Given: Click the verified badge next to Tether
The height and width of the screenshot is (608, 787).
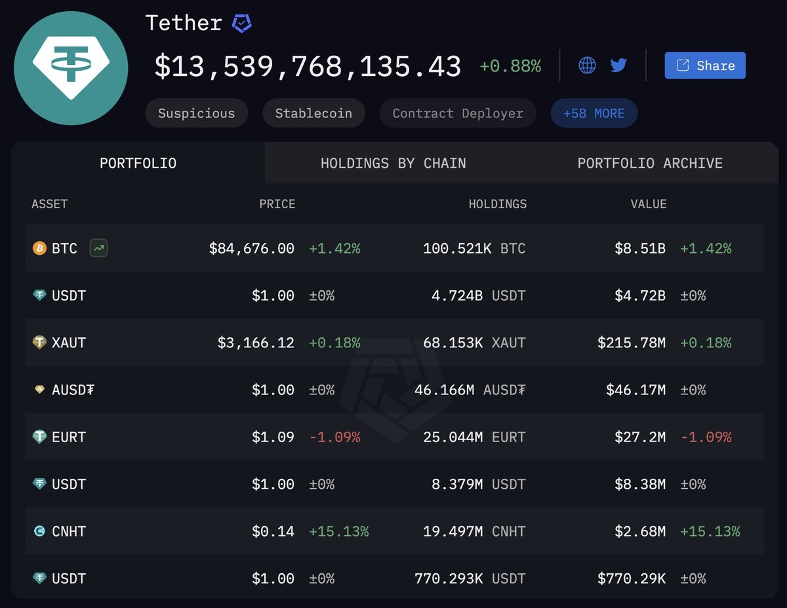Looking at the screenshot, I should [241, 24].
